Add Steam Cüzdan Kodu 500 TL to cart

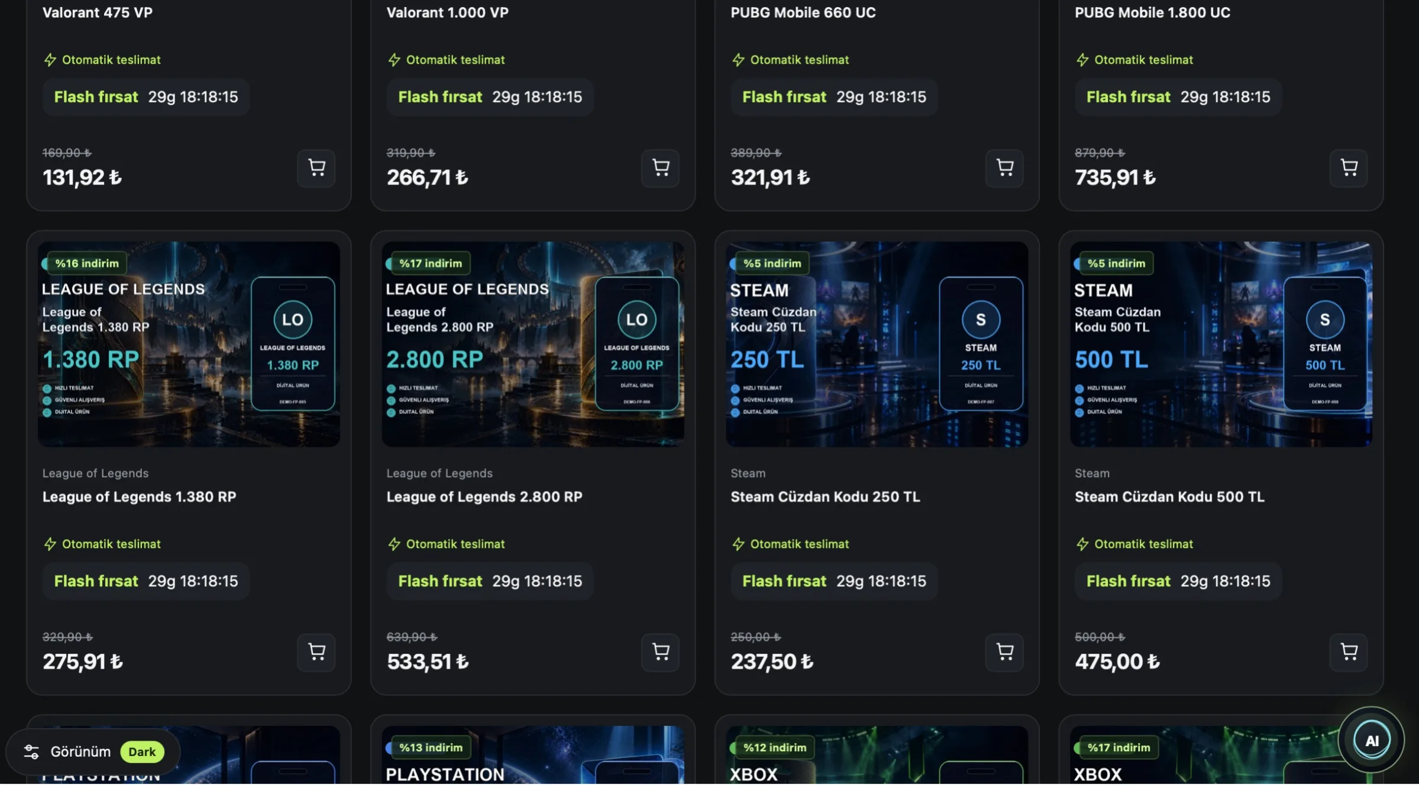1349,653
